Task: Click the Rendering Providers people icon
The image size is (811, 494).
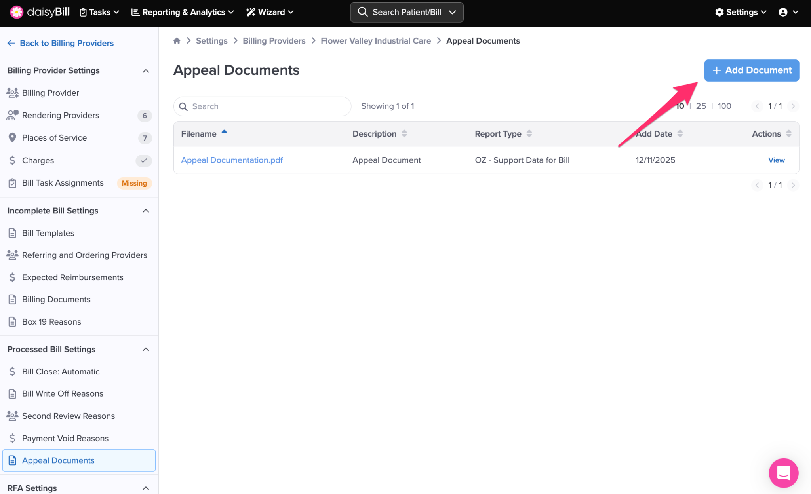Action: (x=12, y=115)
